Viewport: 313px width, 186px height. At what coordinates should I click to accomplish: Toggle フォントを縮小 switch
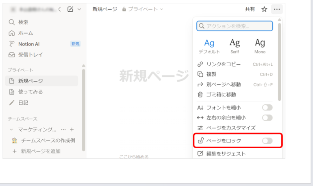pos(267,108)
